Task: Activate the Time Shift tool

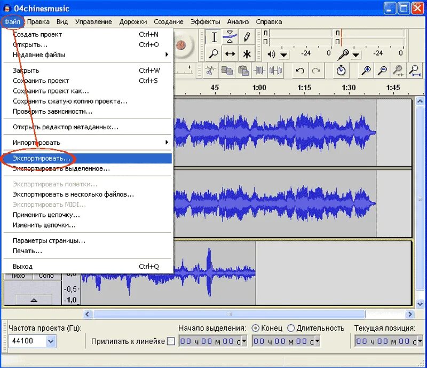Action: [230, 53]
